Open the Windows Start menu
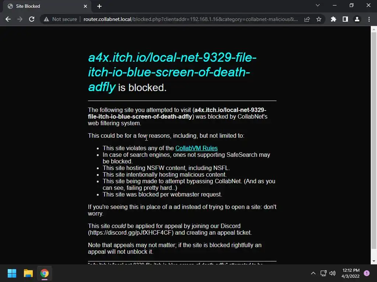Viewport: 377px width, 282px height. [x=12, y=273]
